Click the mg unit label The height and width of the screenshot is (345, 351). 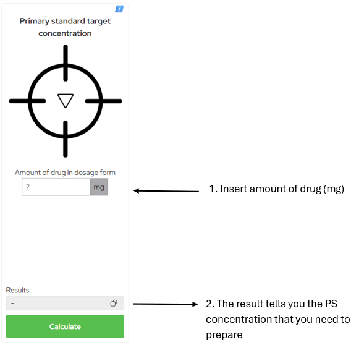(x=99, y=187)
